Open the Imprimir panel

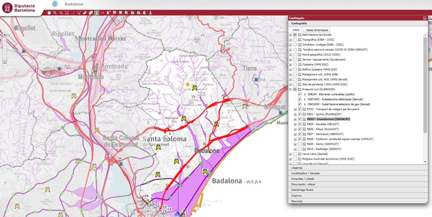(297, 195)
